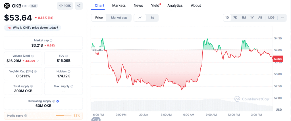Screen dimensions: 291x121
Task: Click the $16.29M volume value
Action: click(x=14, y=61)
